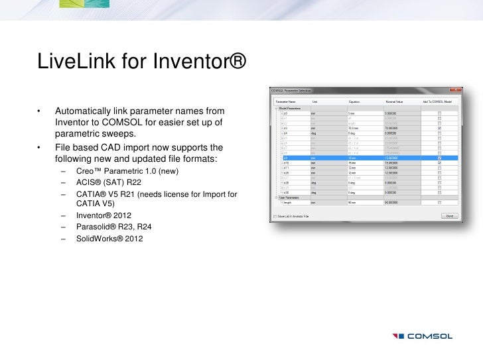
Task: Collapse the Model Parameters group
Action: 276,108
